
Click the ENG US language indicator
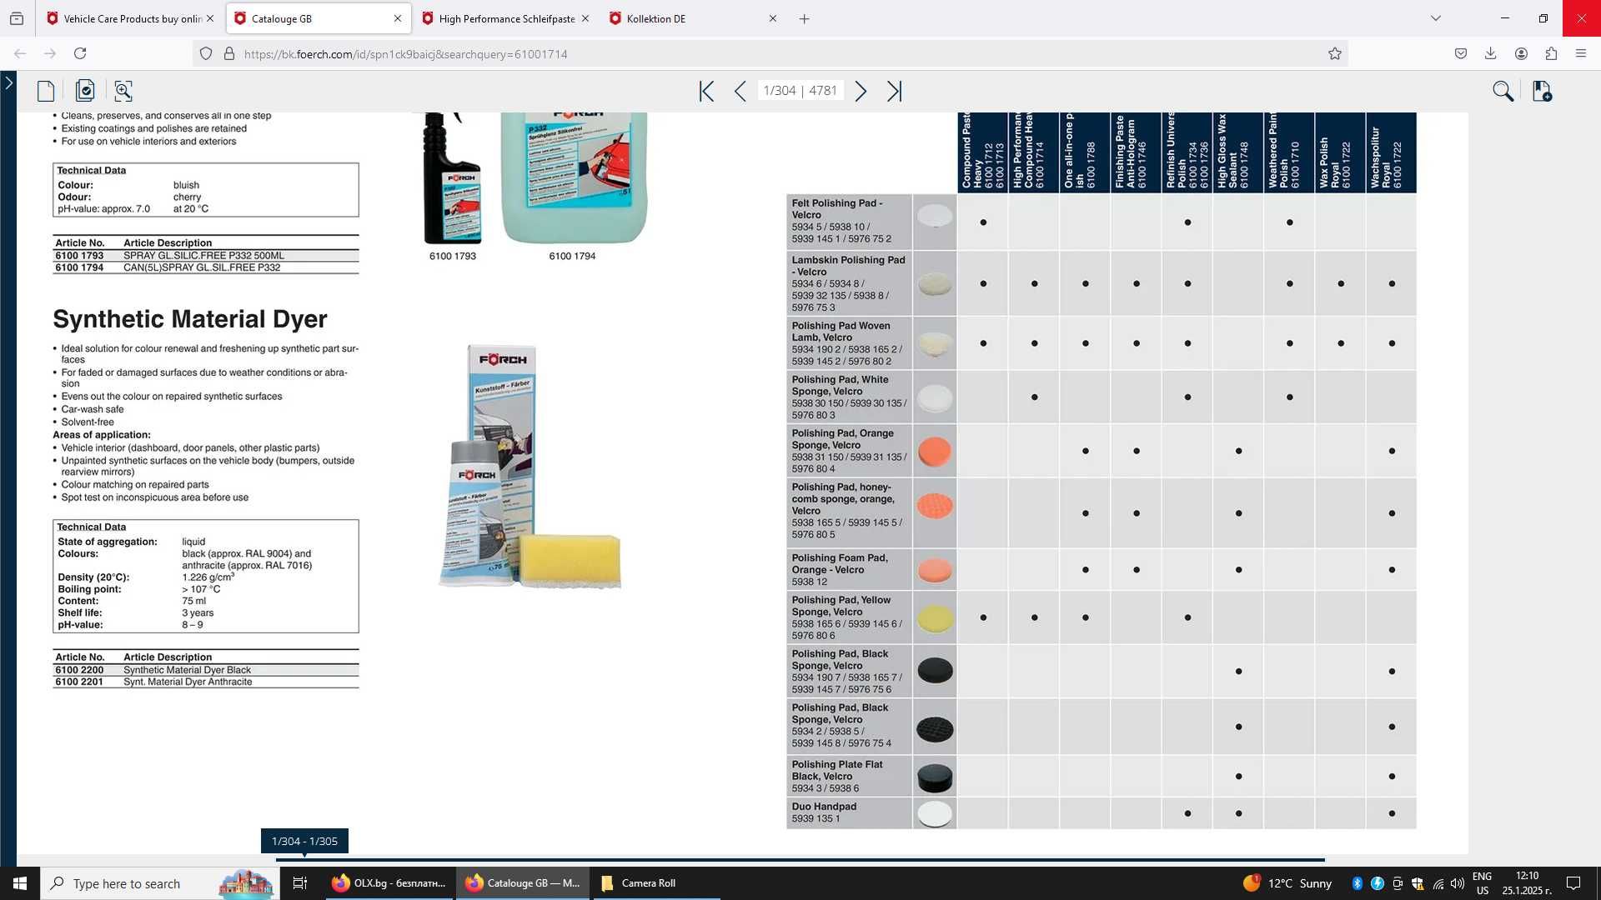[1483, 883]
